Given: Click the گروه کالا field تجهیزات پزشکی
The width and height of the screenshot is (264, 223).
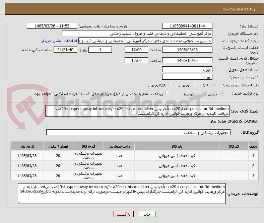Looking at the screenshot, I should coord(138,132).
